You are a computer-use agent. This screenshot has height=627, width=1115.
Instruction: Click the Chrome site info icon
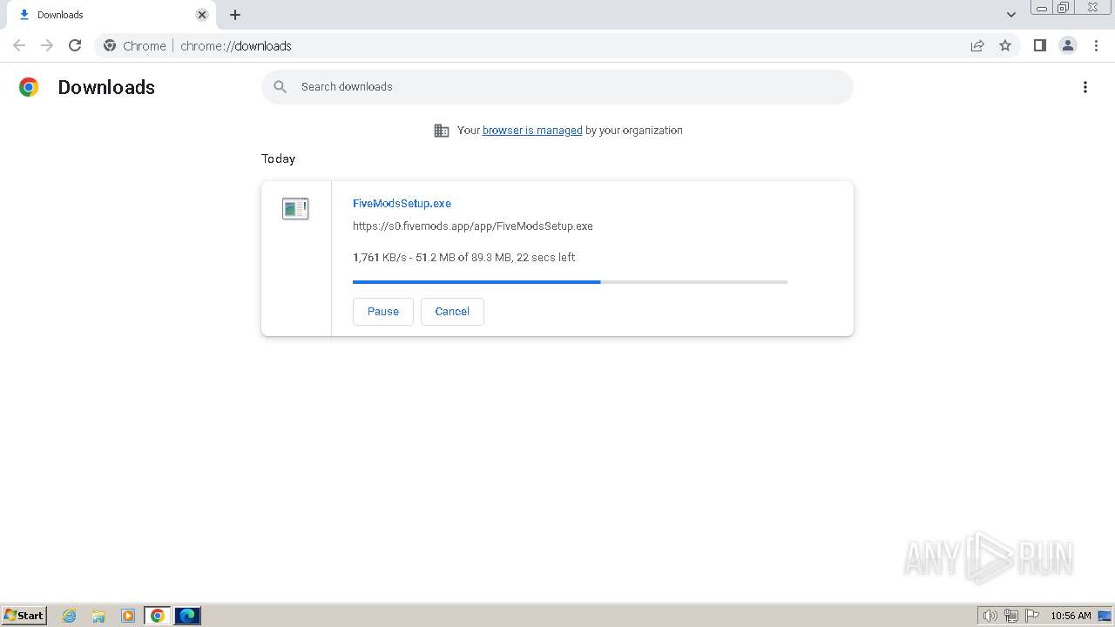pos(110,45)
